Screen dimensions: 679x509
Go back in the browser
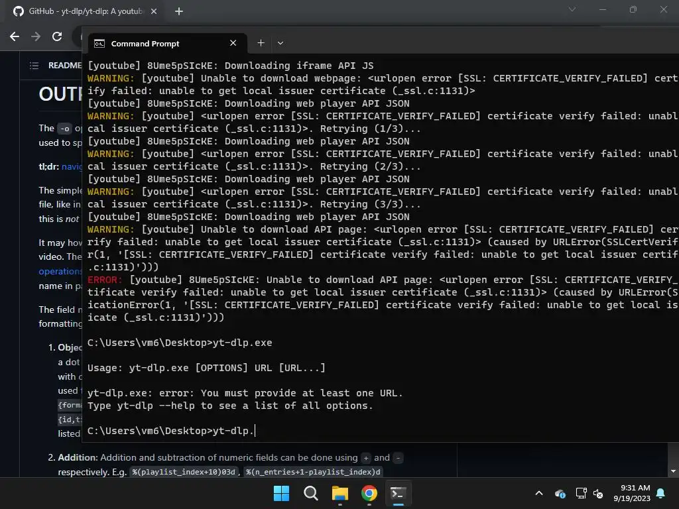15,36
